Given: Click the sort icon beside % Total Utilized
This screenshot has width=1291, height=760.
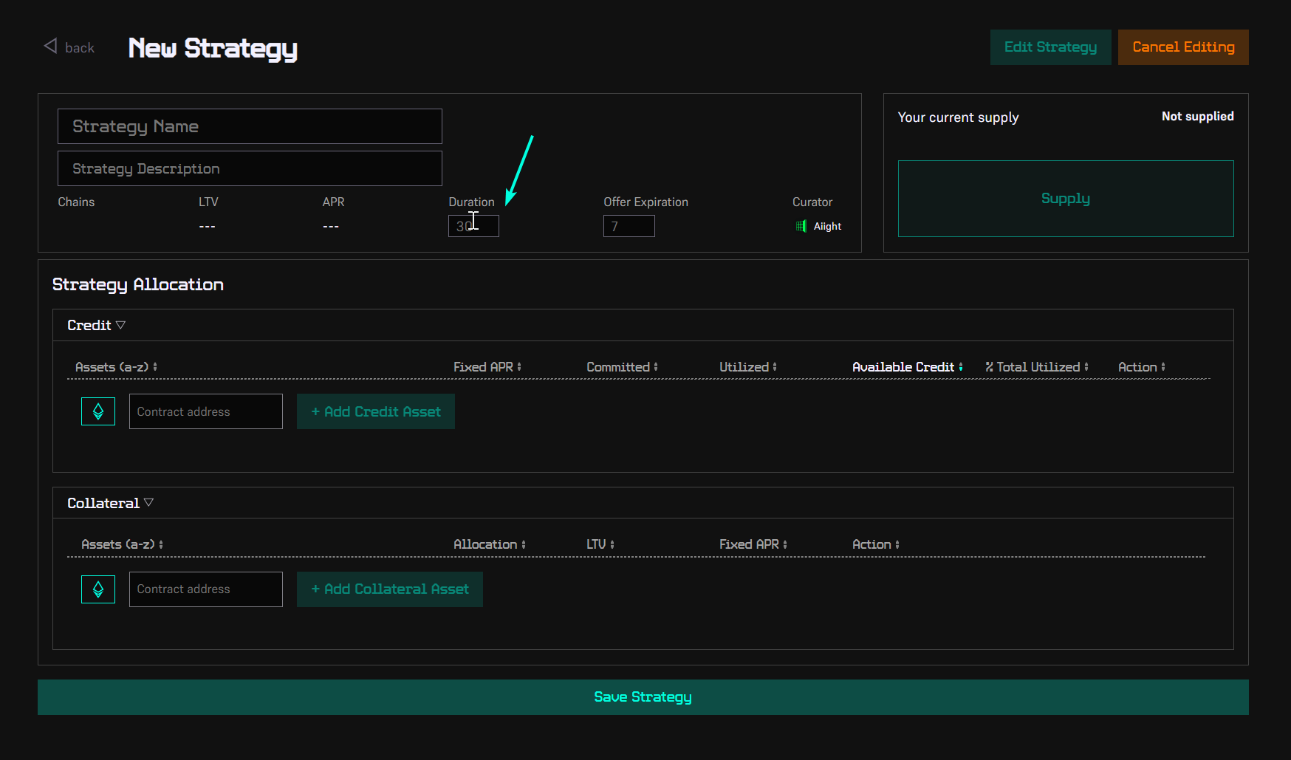Looking at the screenshot, I should point(1086,366).
